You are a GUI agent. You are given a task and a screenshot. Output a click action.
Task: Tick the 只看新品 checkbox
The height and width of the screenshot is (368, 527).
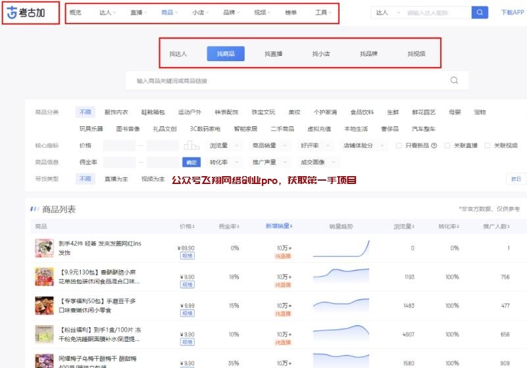399,145
